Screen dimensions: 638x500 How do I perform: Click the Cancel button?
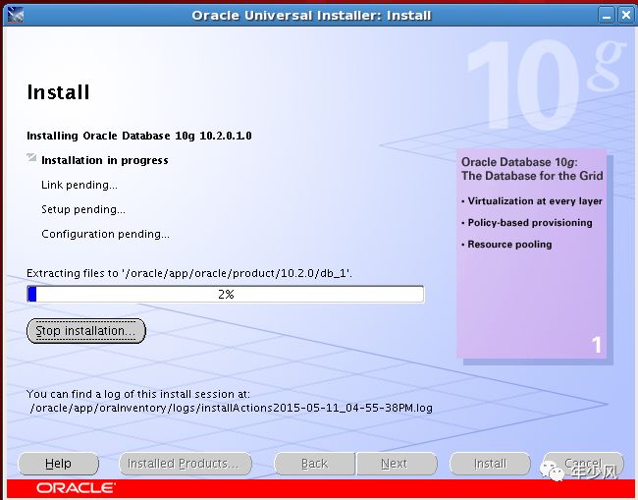pos(583,464)
